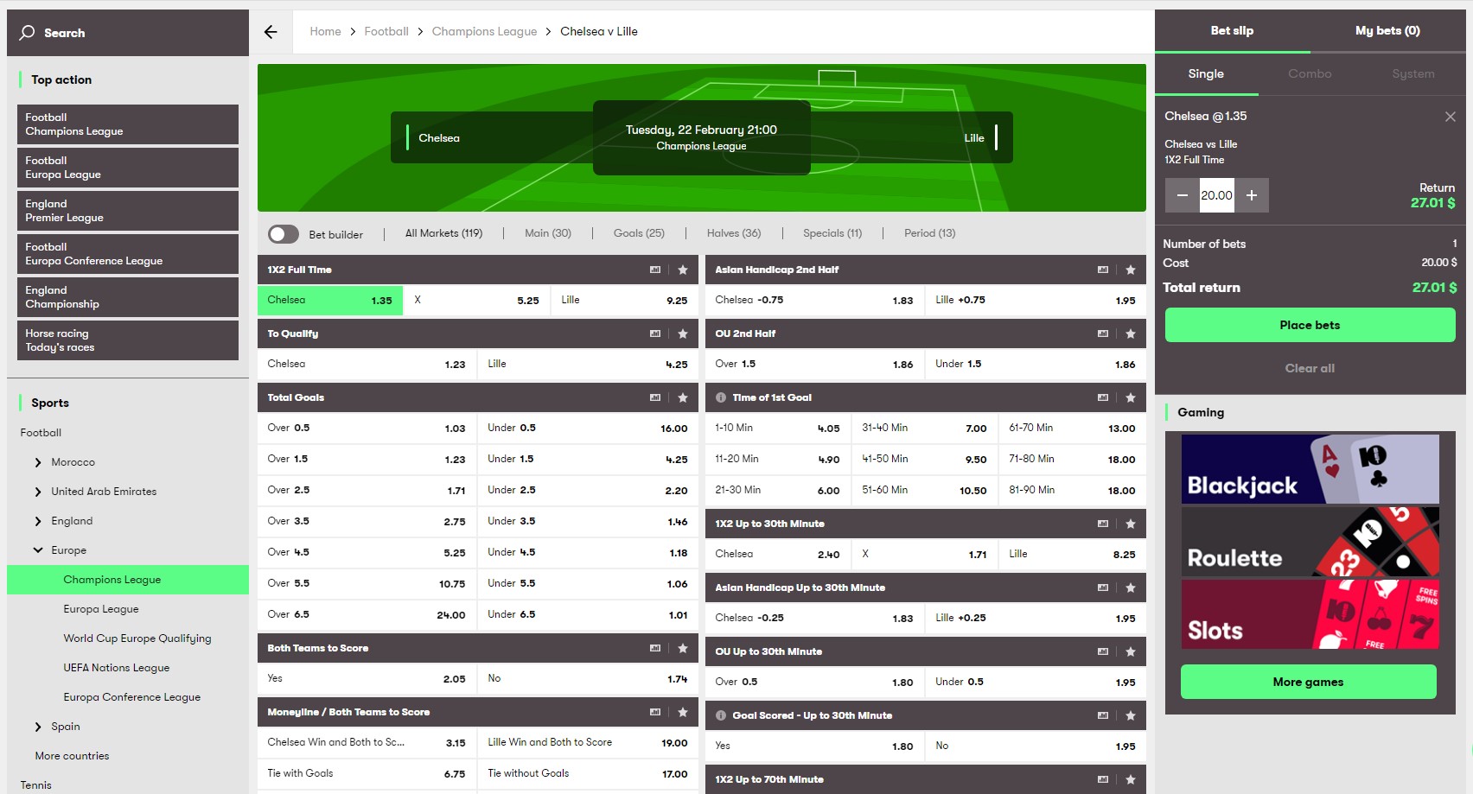Open stats icon for 1X2 Full Time
Screen dimensions: 1473x794
point(655,270)
